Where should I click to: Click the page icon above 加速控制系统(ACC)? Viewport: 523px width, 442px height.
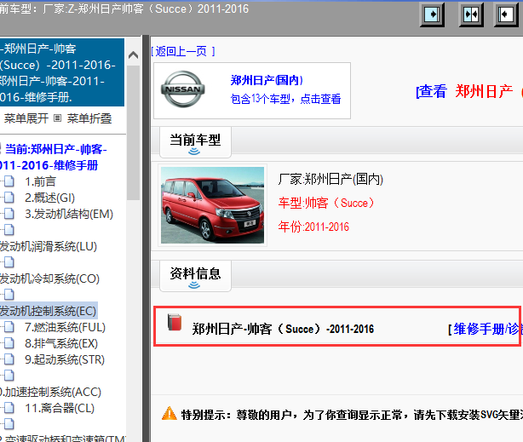pyautogui.click(x=9, y=376)
